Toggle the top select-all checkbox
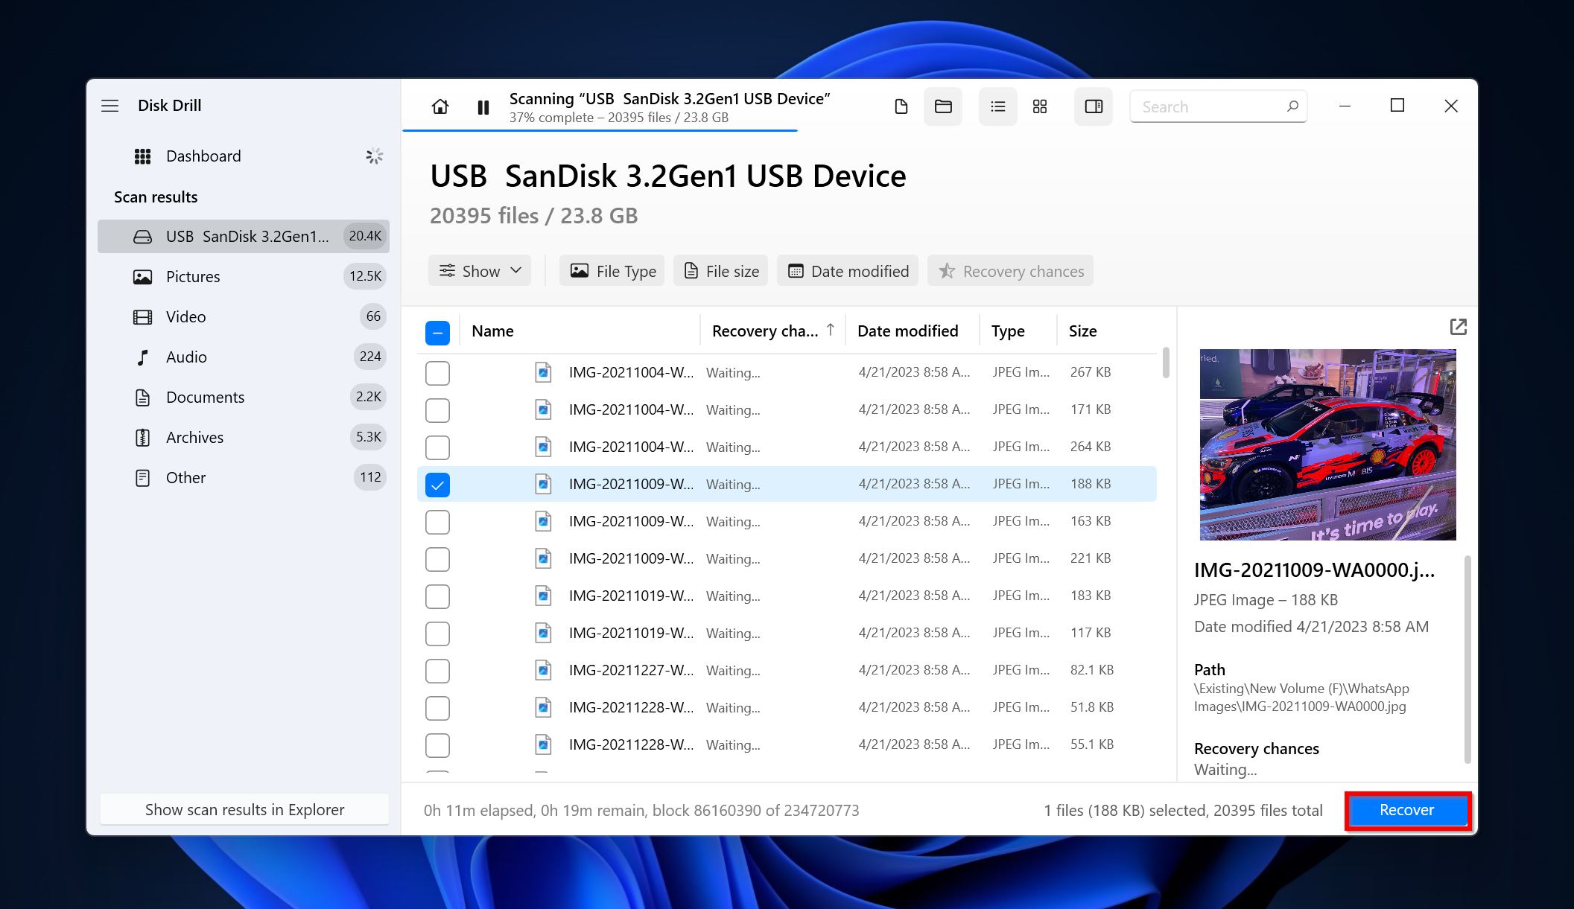This screenshot has height=909, width=1574. tap(437, 332)
